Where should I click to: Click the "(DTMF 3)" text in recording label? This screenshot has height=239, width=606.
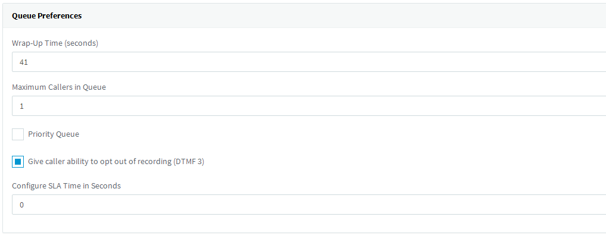(189, 161)
